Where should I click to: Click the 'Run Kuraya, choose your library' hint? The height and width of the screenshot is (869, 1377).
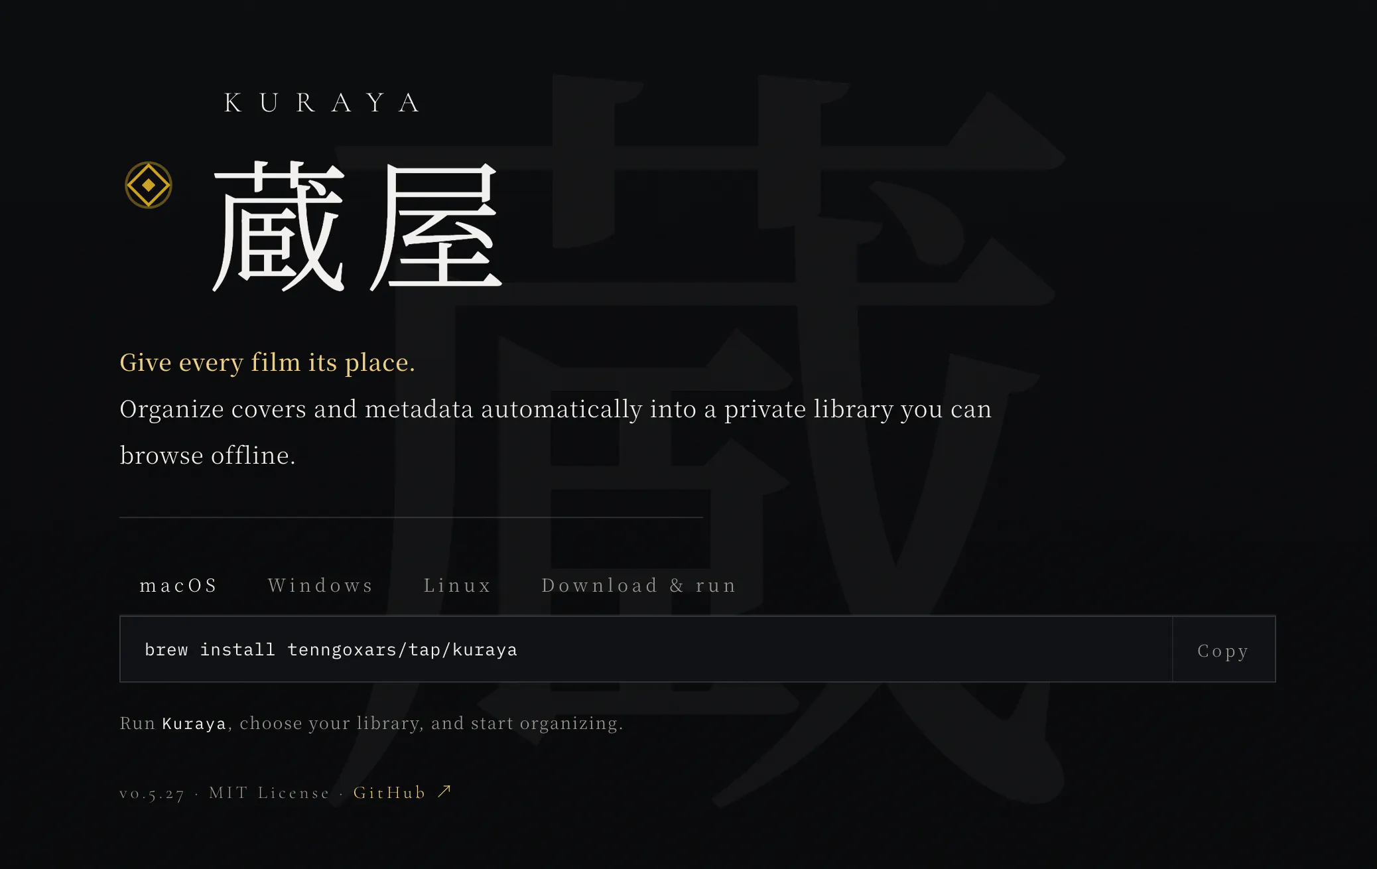tap(371, 723)
